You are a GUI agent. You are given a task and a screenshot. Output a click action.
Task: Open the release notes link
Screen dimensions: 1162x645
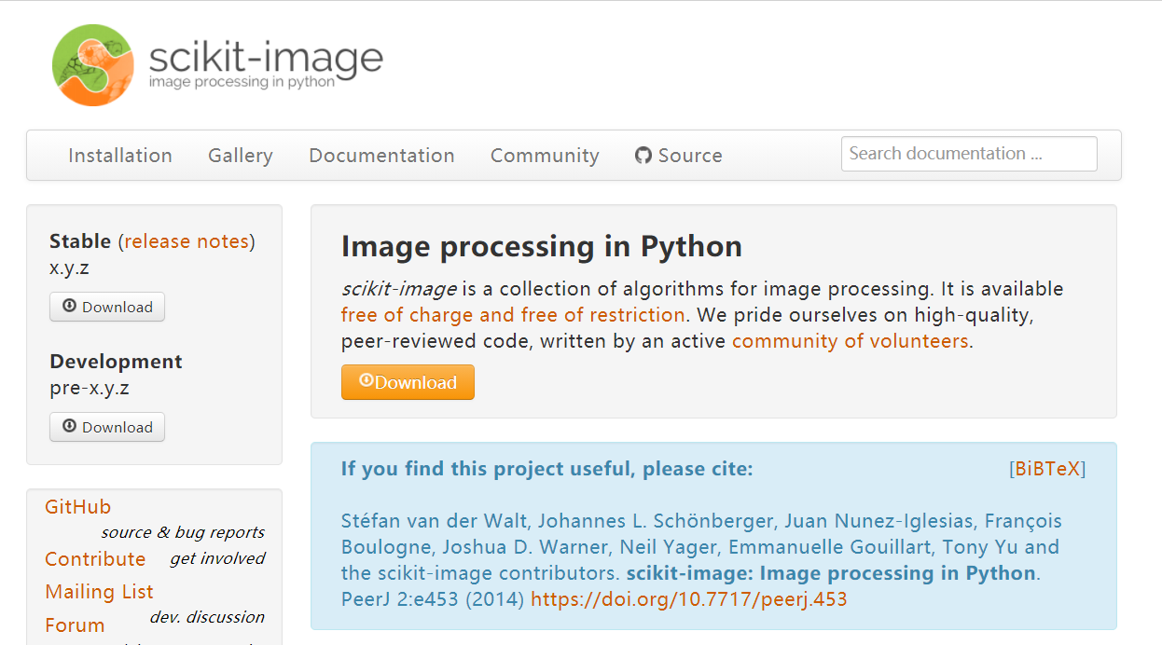click(187, 241)
